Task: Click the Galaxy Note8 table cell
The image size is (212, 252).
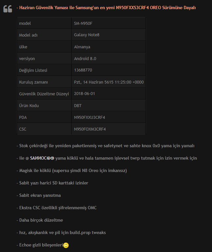Action: click(109, 35)
